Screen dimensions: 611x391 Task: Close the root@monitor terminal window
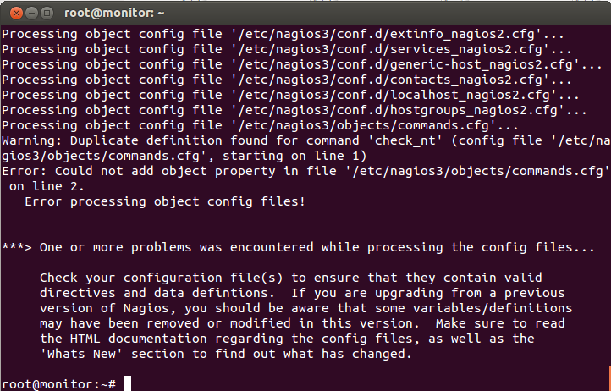click(11, 13)
